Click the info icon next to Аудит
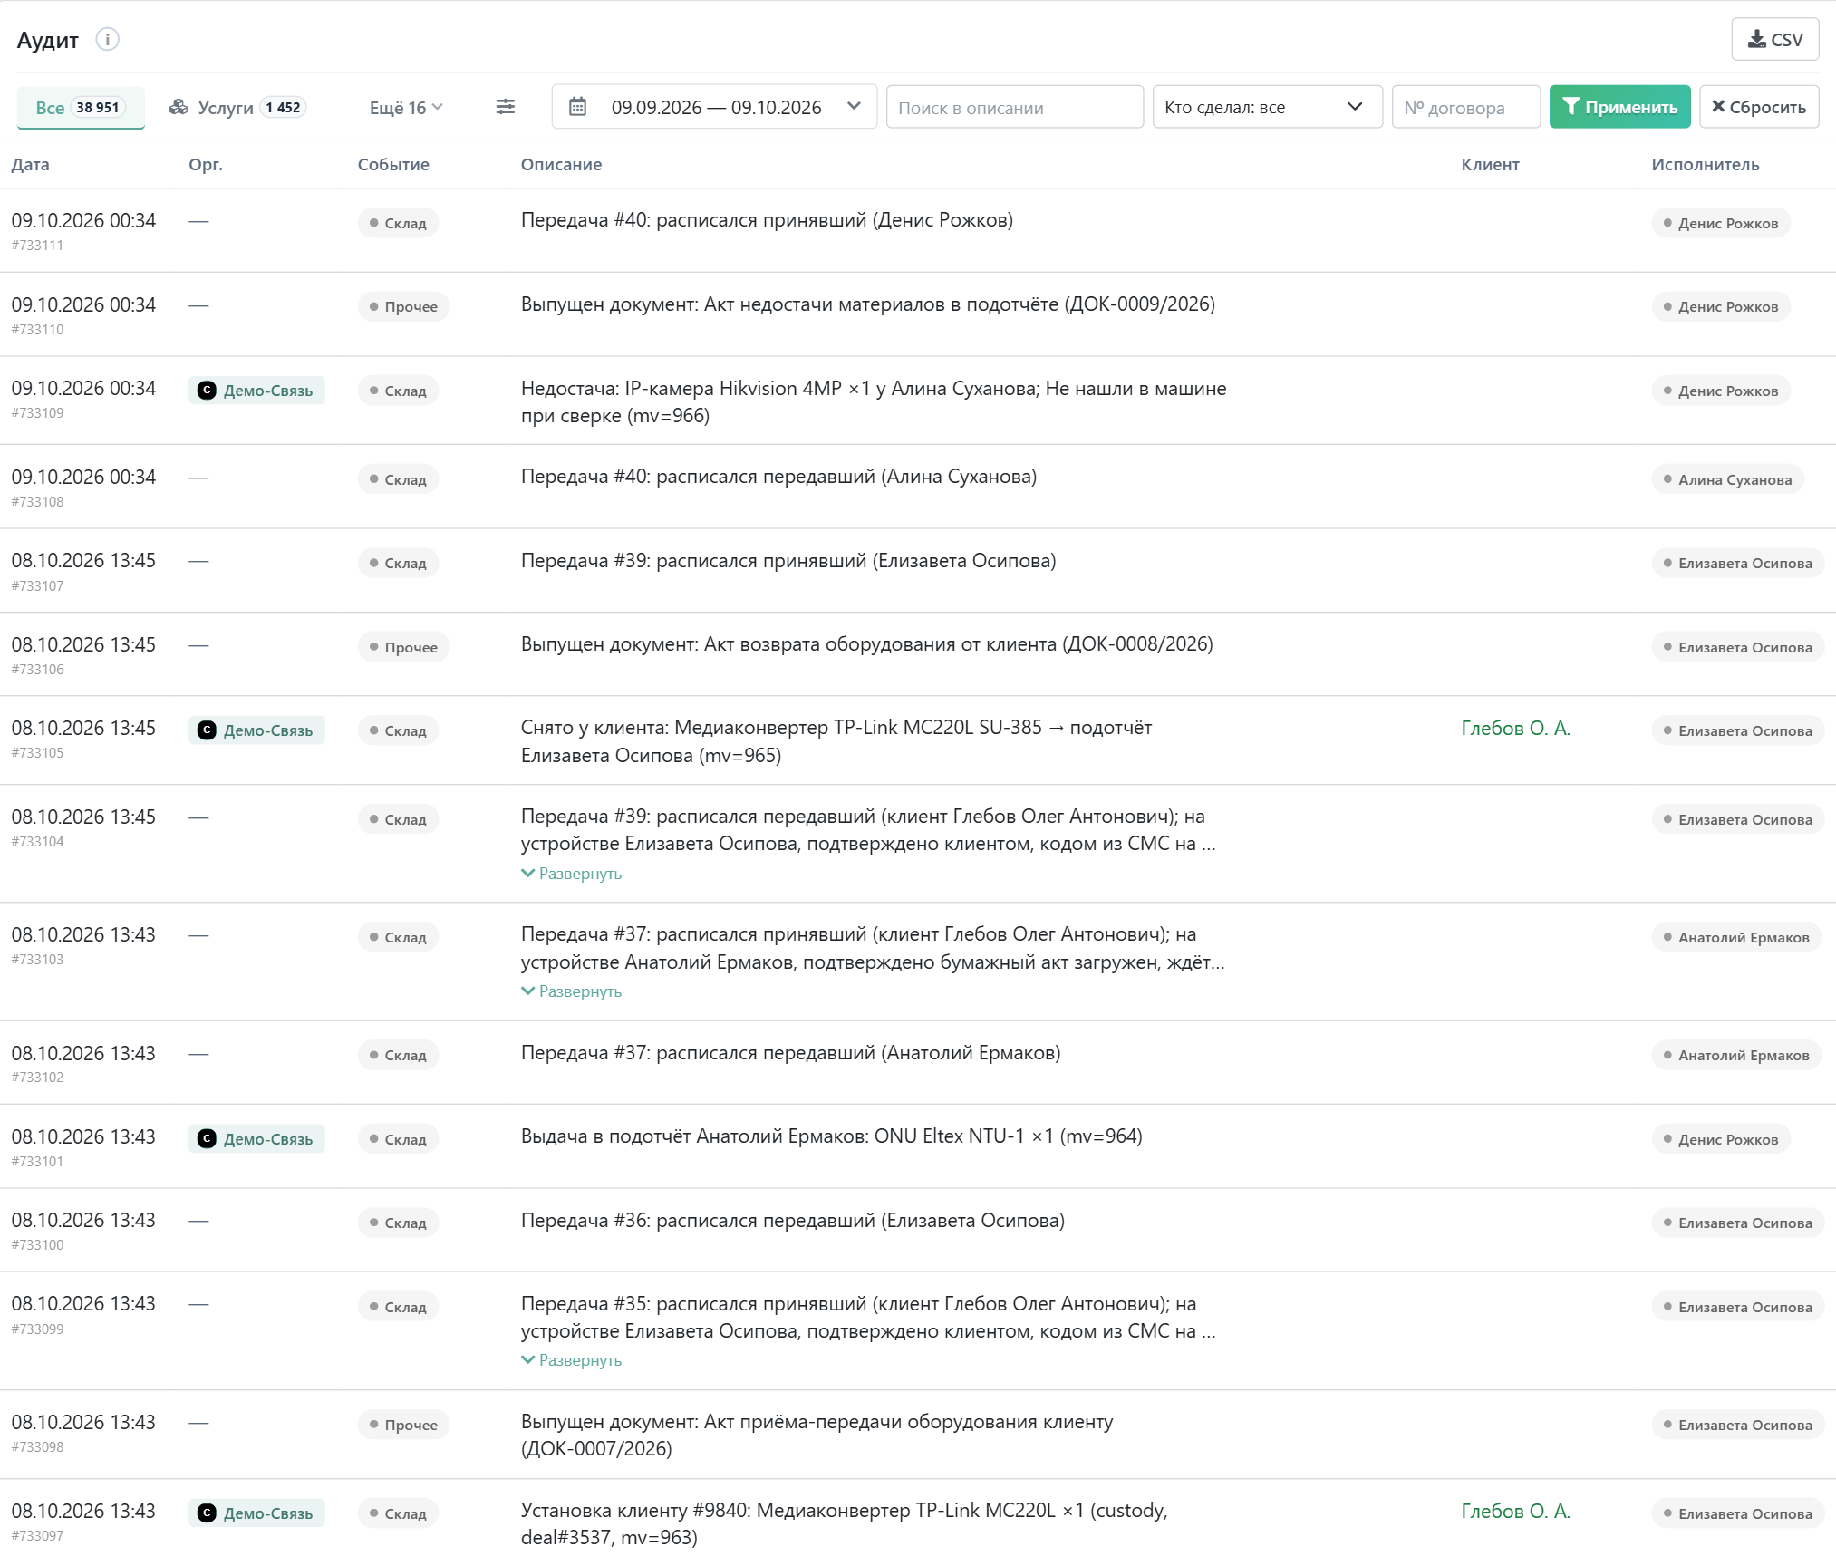1836x1556 pixels. pyautogui.click(x=107, y=40)
